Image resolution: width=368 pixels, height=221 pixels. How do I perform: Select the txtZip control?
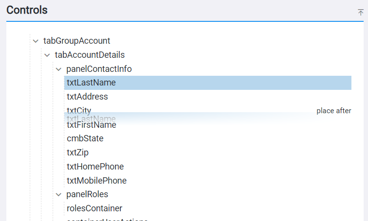pos(77,153)
